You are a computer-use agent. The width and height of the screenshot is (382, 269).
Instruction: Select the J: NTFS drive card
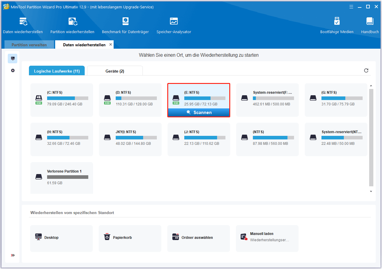point(199,139)
